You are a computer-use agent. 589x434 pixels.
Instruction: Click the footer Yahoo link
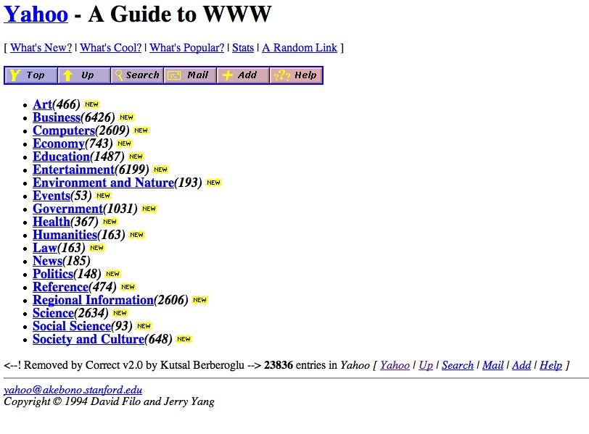click(395, 364)
